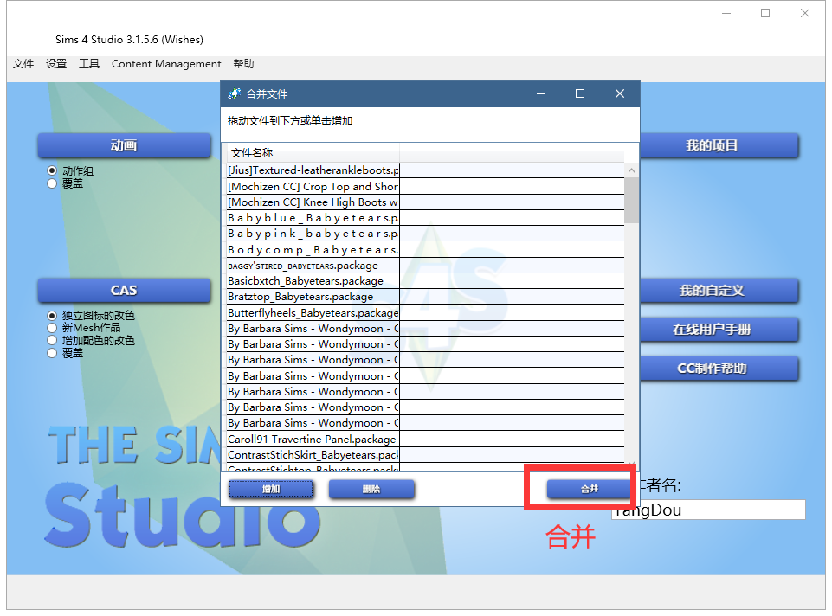The image size is (832, 616).
Task: Click the CAS button
Action: pos(124,291)
